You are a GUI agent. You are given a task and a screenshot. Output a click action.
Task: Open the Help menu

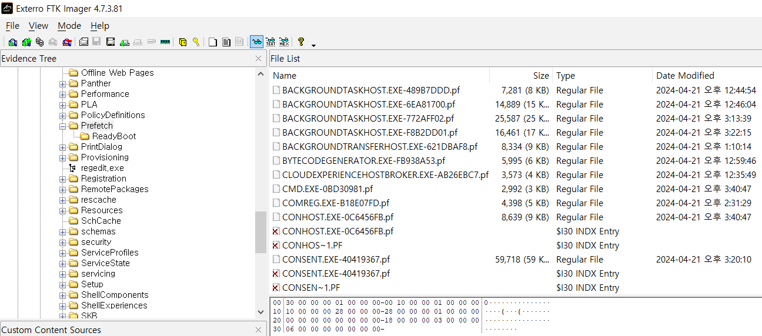pyautogui.click(x=100, y=26)
